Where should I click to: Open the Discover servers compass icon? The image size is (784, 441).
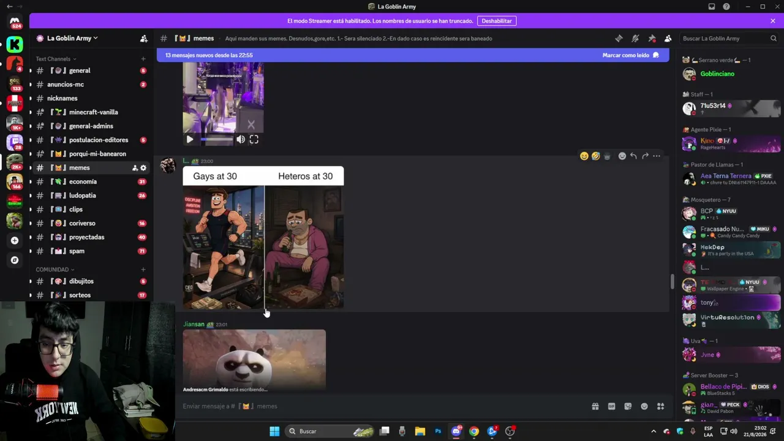coord(15,260)
